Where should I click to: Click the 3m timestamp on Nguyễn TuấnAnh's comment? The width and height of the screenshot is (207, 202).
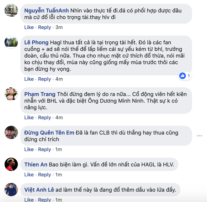click(59, 27)
